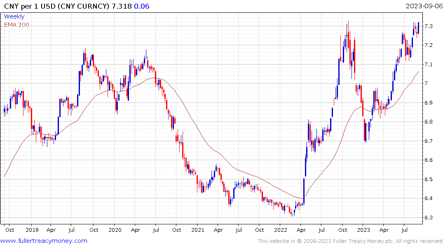443x247 pixels.
Task: Click the 6.8 price axis label
Action: coord(428,122)
